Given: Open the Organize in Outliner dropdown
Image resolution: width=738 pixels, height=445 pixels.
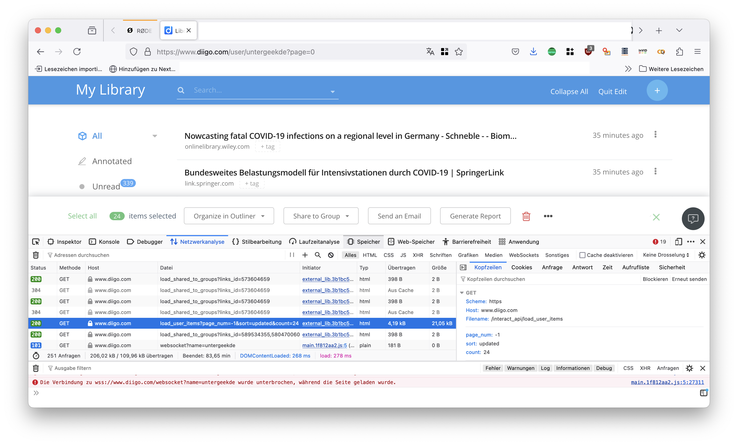Looking at the screenshot, I should [x=229, y=216].
